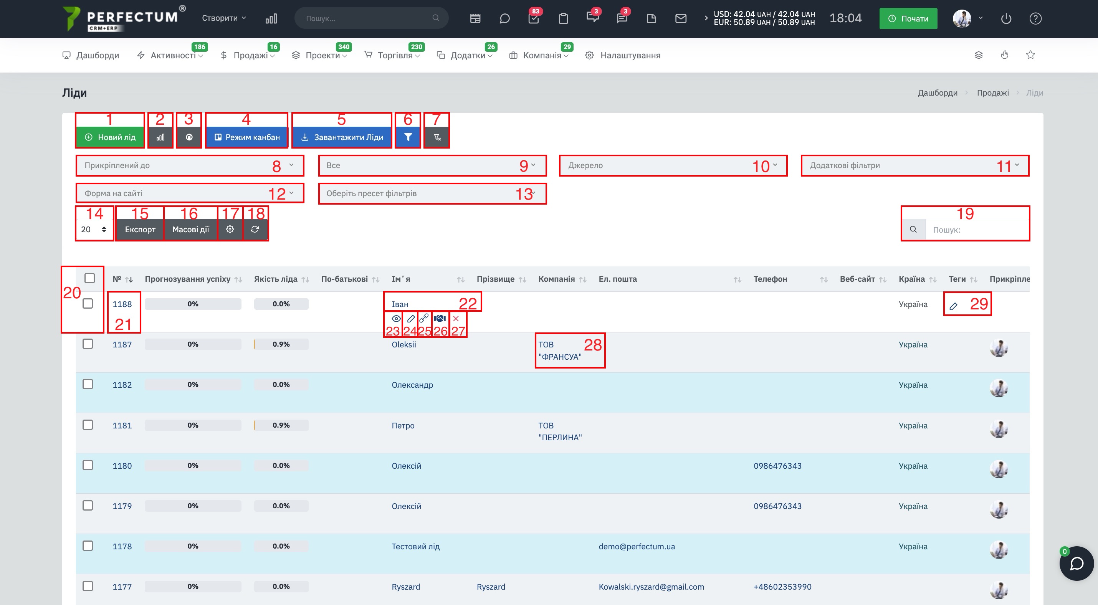
Task: Check the box for lead 1187
Action: 88,344
